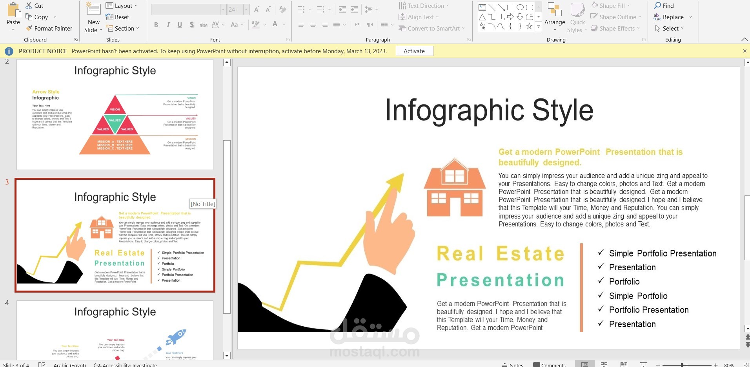Click the Cut scissors icon
The width and height of the screenshot is (750, 367).
(x=29, y=5)
